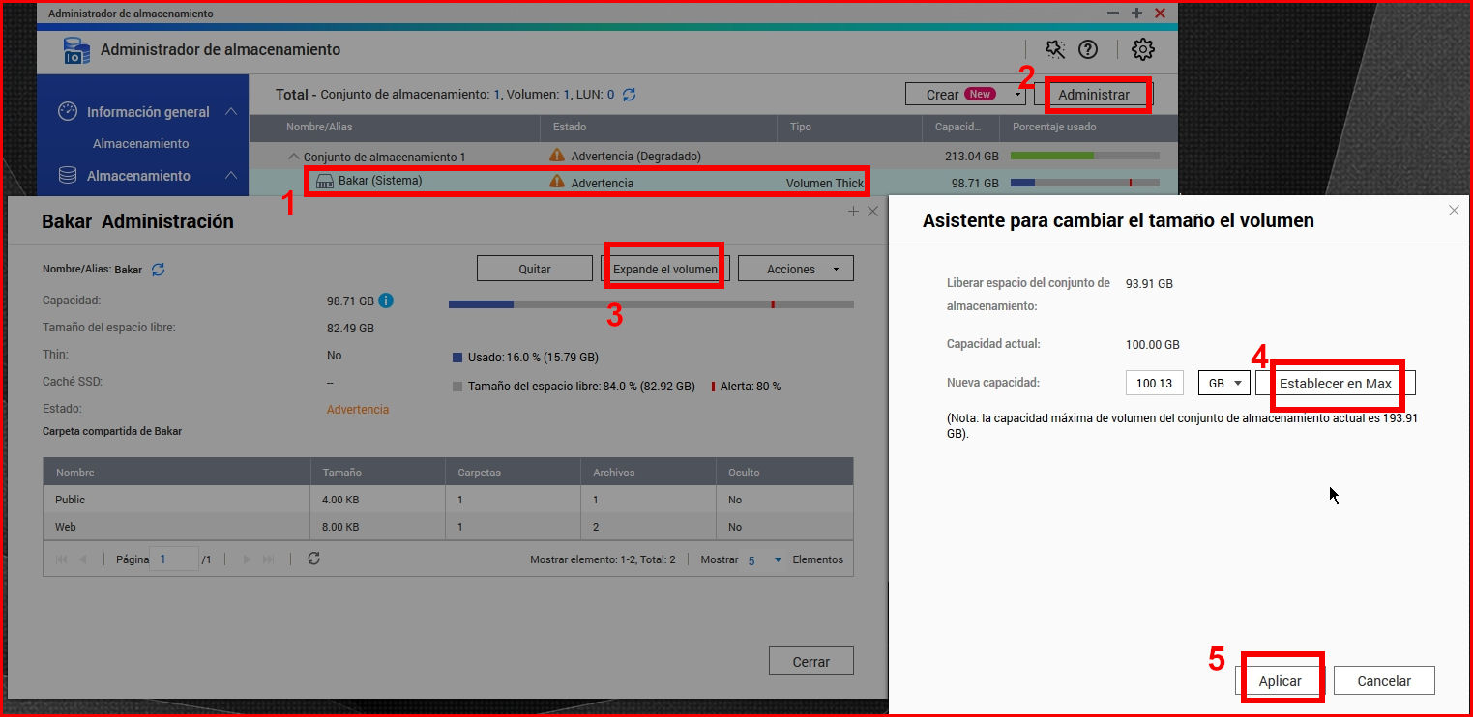Click the Bakar volume usage bar
This screenshot has width=1473, height=717.
(x=1083, y=182)
